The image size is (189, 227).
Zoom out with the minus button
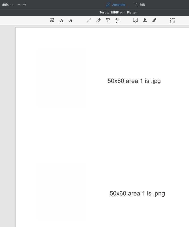[19, 5]
